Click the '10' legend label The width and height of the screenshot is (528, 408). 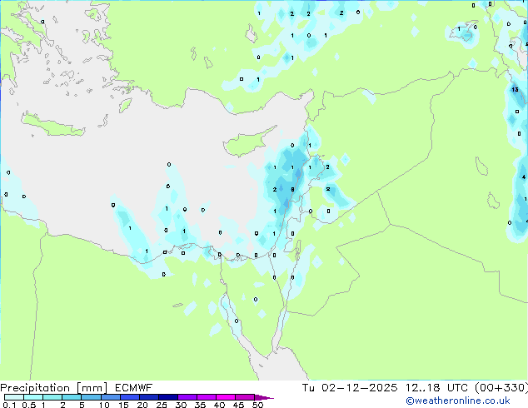pyautogui.click(x=104, y=405)
